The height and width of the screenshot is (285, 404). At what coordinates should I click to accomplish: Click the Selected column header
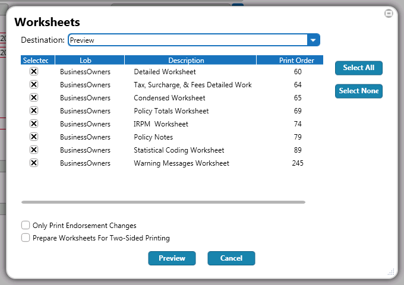(38, 60)
